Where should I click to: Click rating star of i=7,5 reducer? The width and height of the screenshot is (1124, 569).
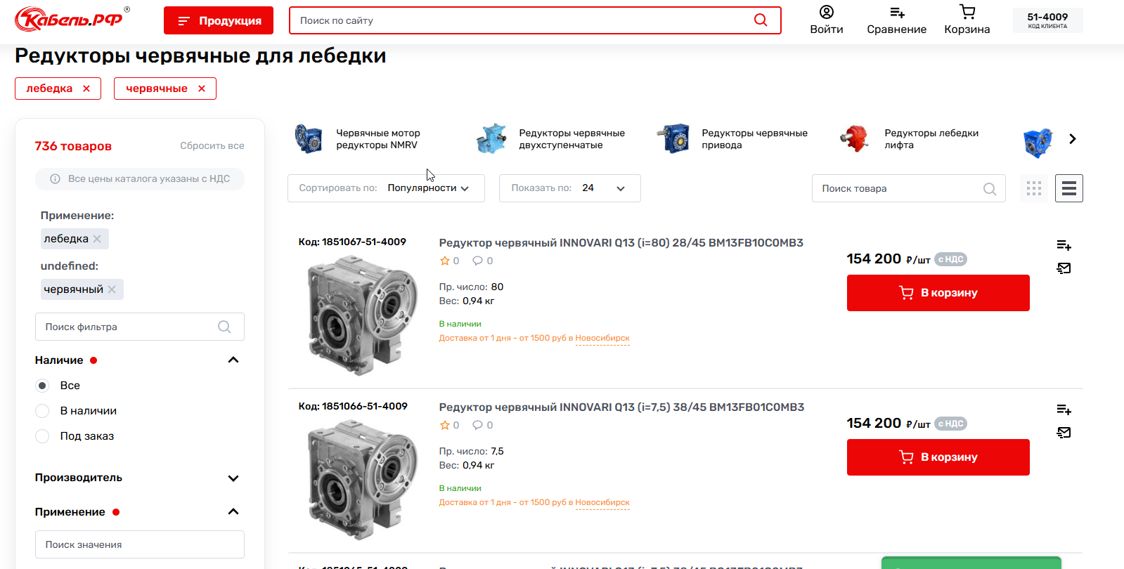[444, 425]
